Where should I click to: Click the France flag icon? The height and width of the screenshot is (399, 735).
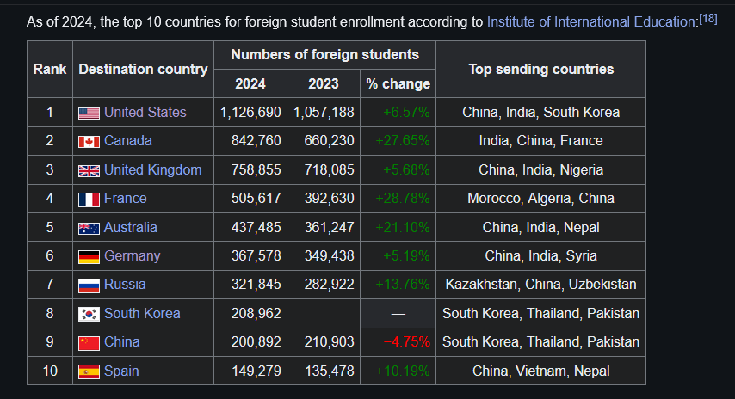pyautogui.click(x=89, y=199)
